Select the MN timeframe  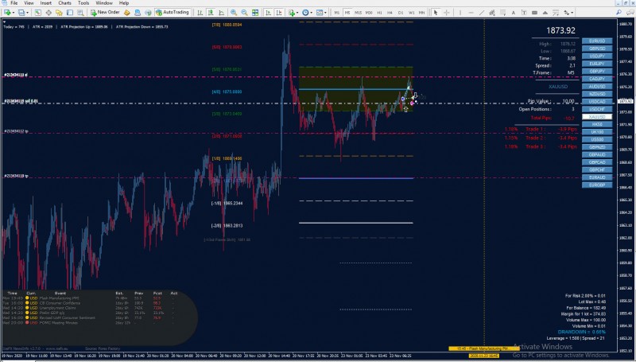pyautogui.click(x=422, y=13)
